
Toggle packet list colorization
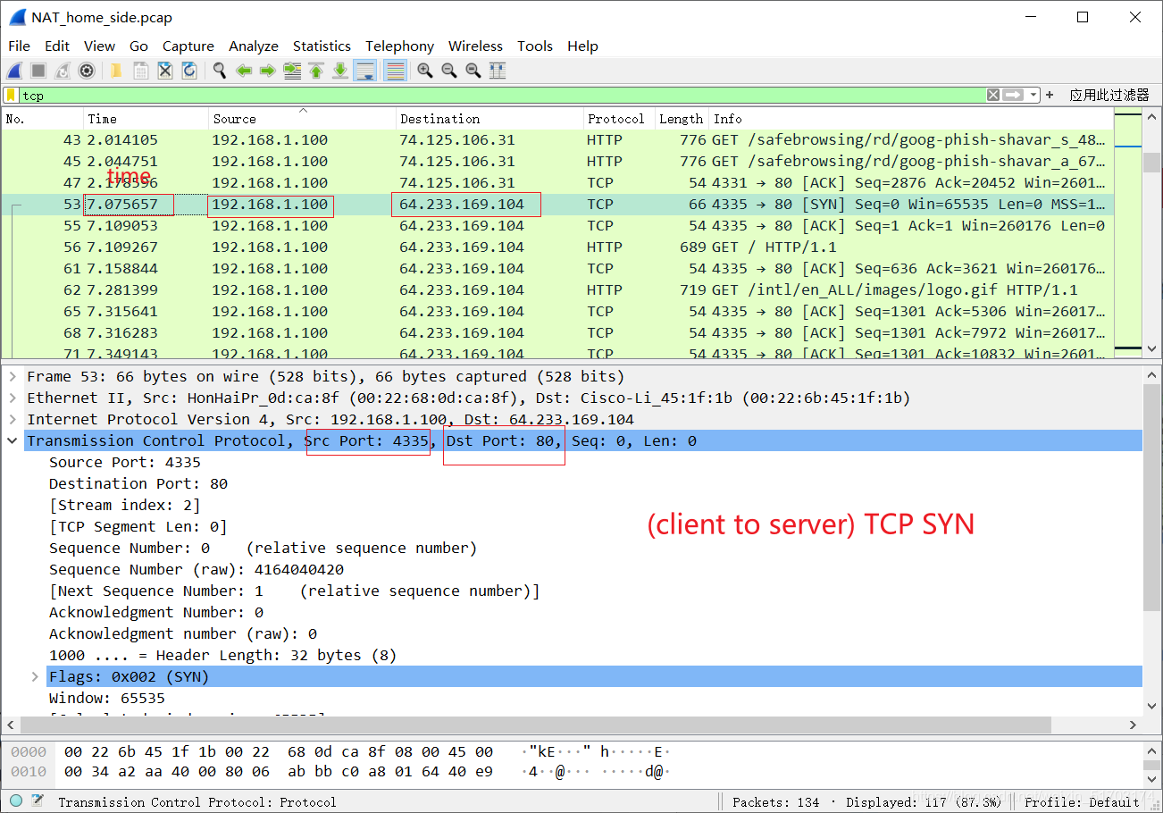click(x=396, y=71)
